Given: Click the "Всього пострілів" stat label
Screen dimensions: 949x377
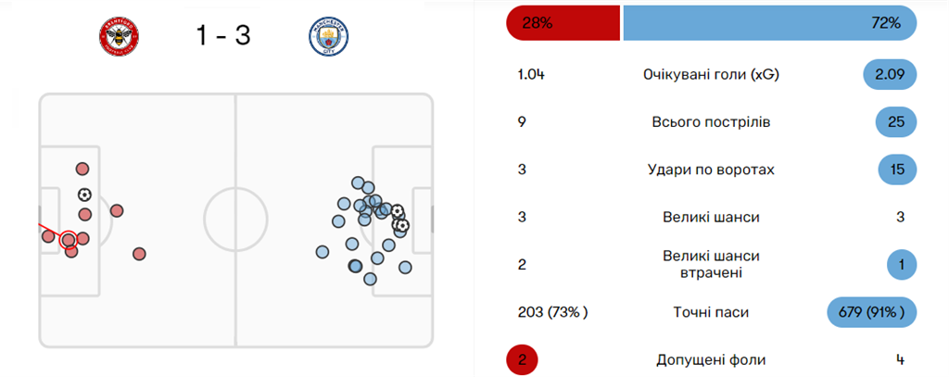Looking at the screenshot, I should (x=711, y=121).
